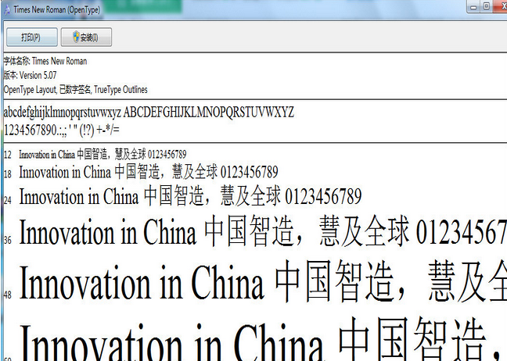Click the 打印(P) print button

pos(32,37)
